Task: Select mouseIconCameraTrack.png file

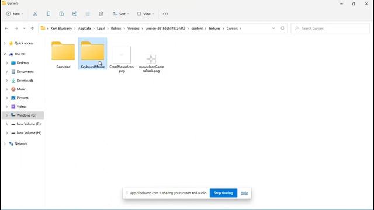Action: 151,63
